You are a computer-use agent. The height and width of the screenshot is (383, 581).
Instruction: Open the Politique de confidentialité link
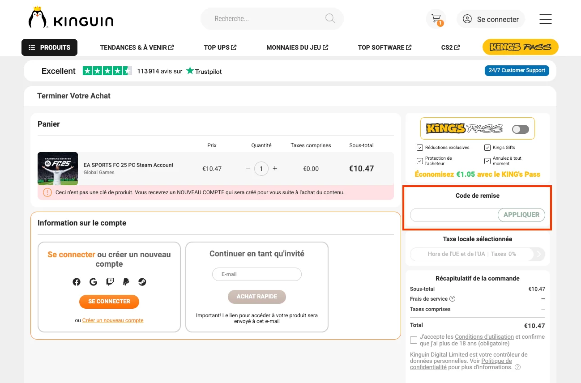point(461,364)
